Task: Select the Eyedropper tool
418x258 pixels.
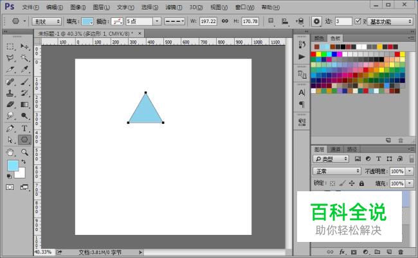Action: (25, 69)
